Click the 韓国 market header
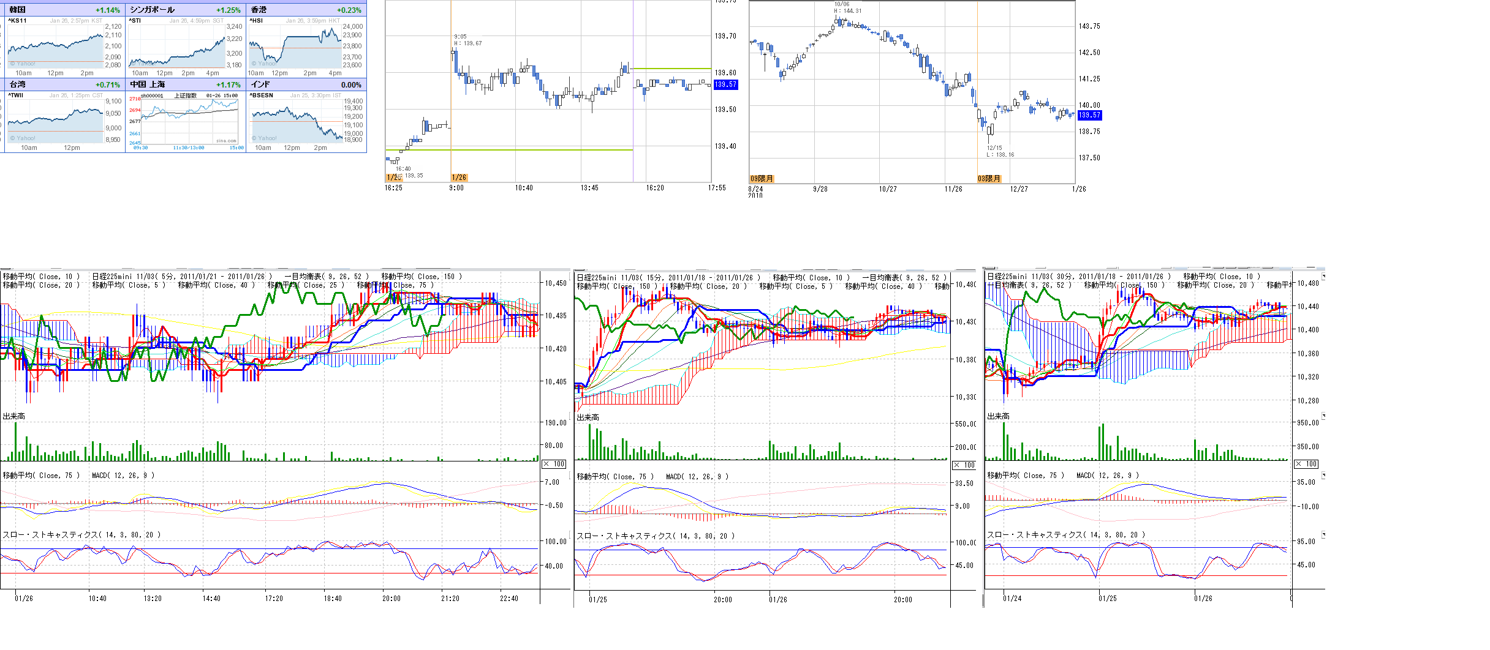The height and width of the screenshot is (650, 1490). pos(18,10)
